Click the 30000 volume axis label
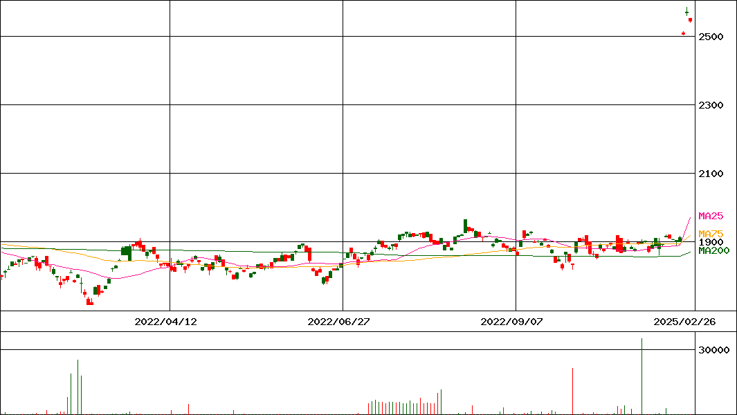Image resolution: width=737 pixels, height=415 pixels. (x=714, y=350)
